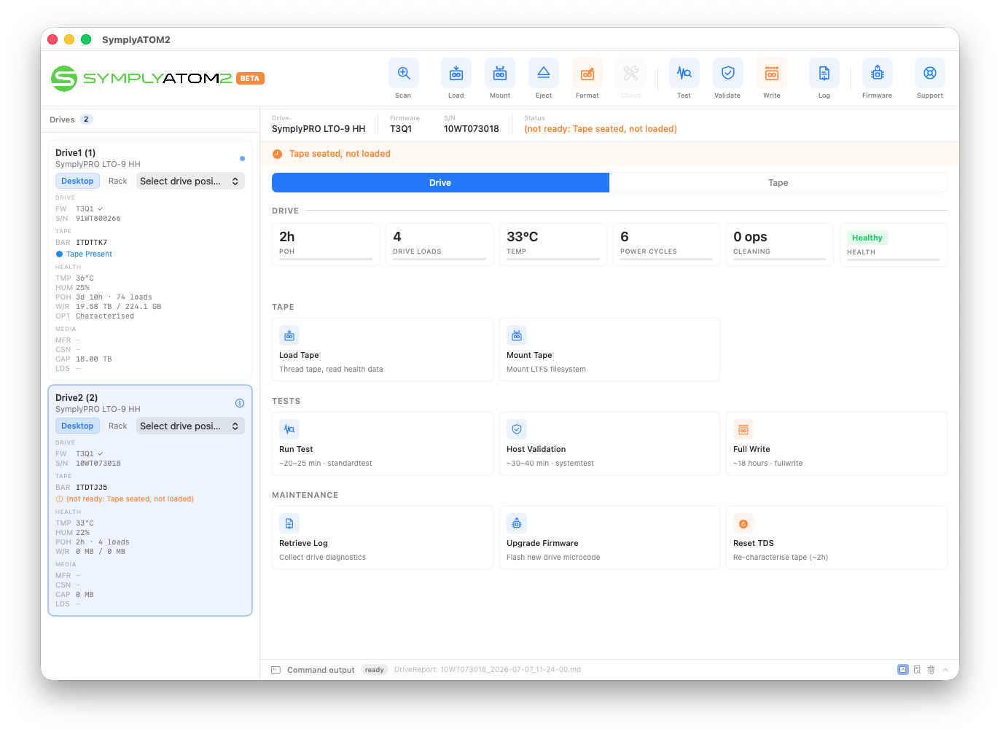Click the Mount Tape card icon
1000x734 pixels.
517,335
